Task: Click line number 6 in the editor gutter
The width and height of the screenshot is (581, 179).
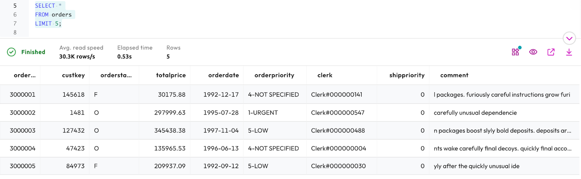Action: (x=15, y=15)
